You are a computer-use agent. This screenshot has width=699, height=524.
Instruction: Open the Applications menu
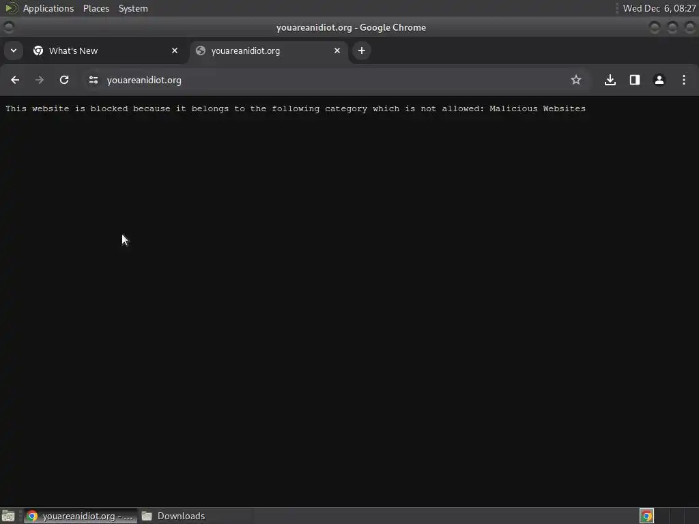[48, 8]
